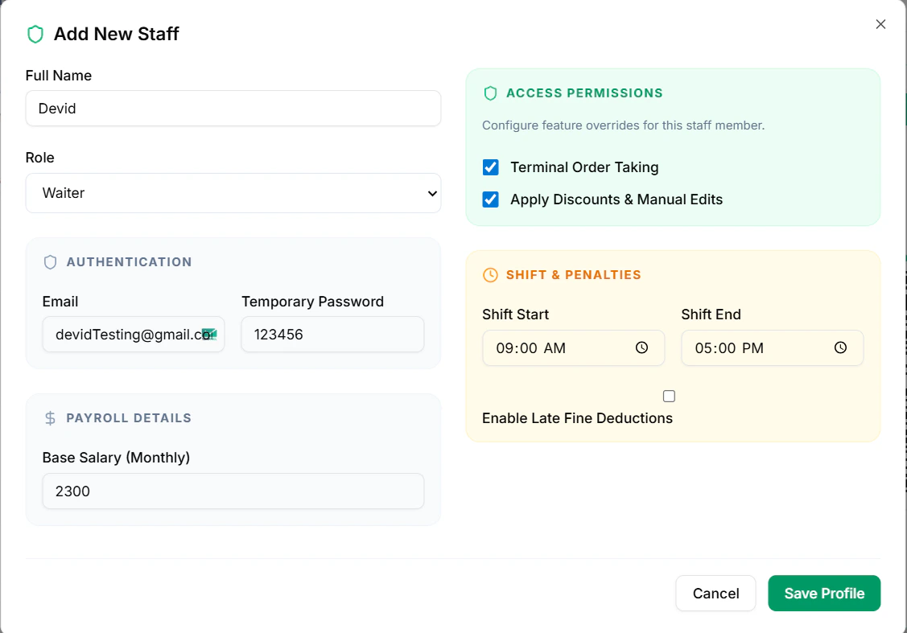907x633 pixels.
Task: Uncheck Terminal Order Taking permission
Action: [x=491, y=167]
